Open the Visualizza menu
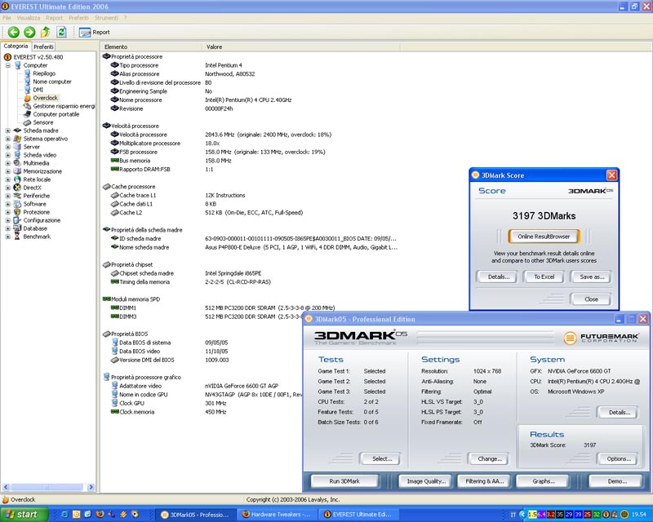Image resolution: width=653 pixels, height=522 pixels. pyautogui.click(x=29, y=18)
